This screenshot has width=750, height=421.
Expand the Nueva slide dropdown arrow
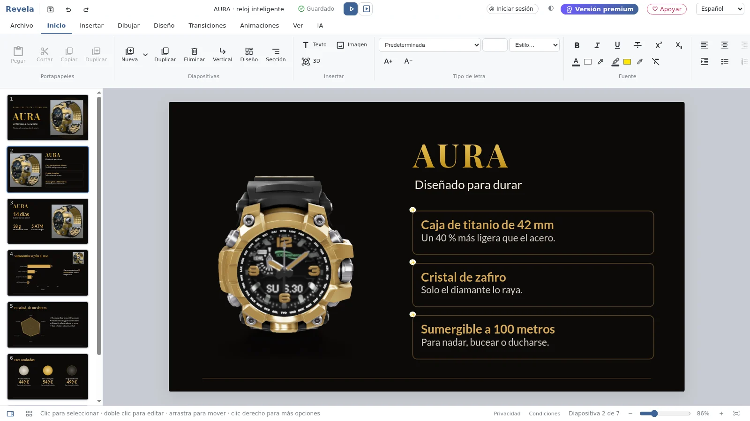[145, 55]
